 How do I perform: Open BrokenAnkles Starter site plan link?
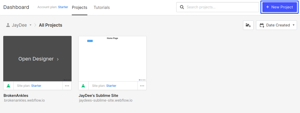click(36, 86)
